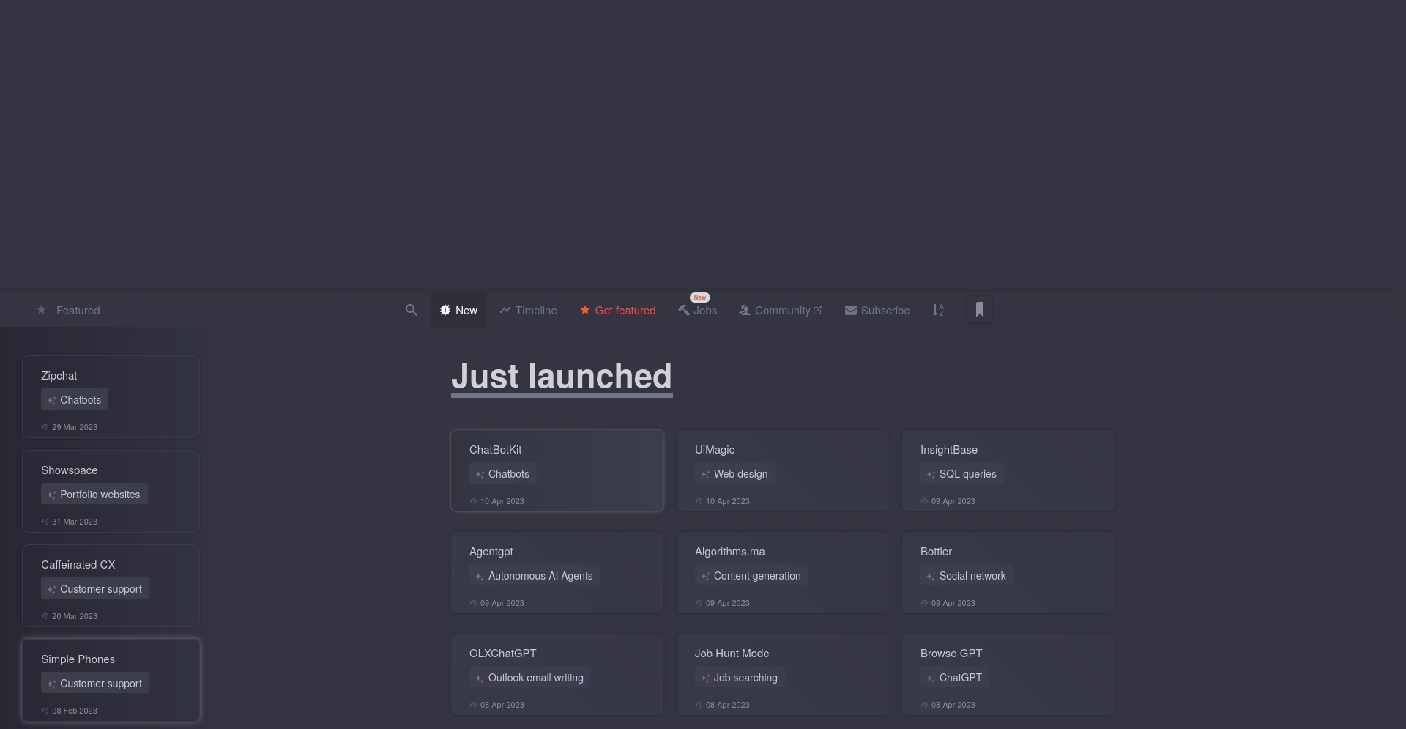Click the SQL queries tag
The image size is (1406, 729).
962,473
